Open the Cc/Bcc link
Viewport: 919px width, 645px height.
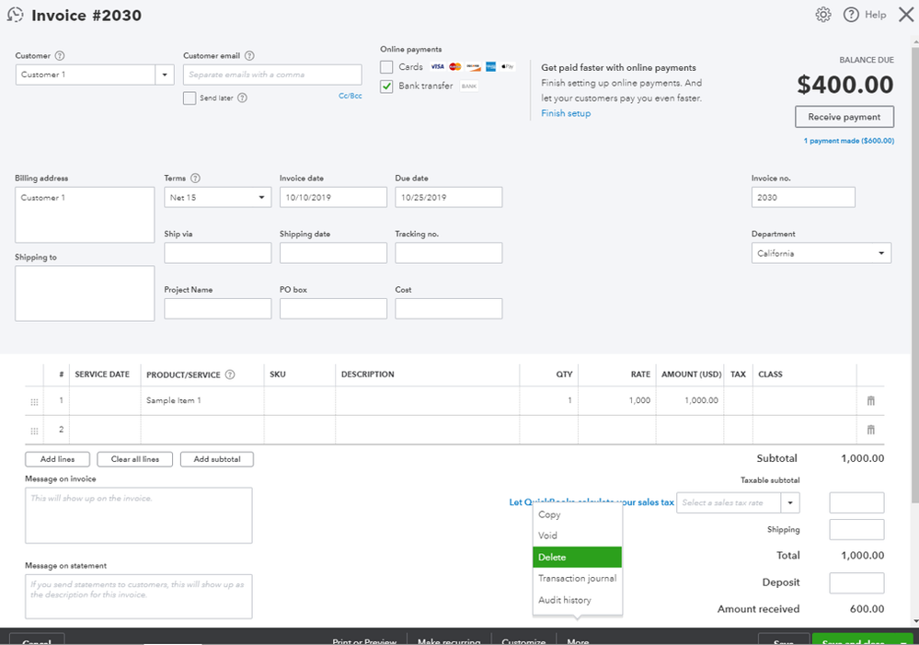pos(350,96)
